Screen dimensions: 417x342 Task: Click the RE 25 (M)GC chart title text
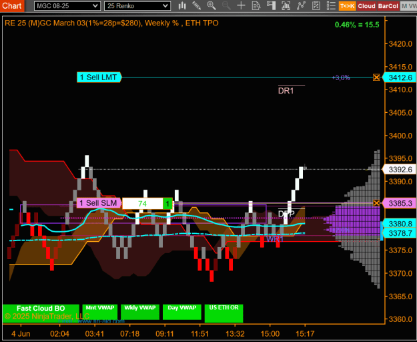pos(111,23)
